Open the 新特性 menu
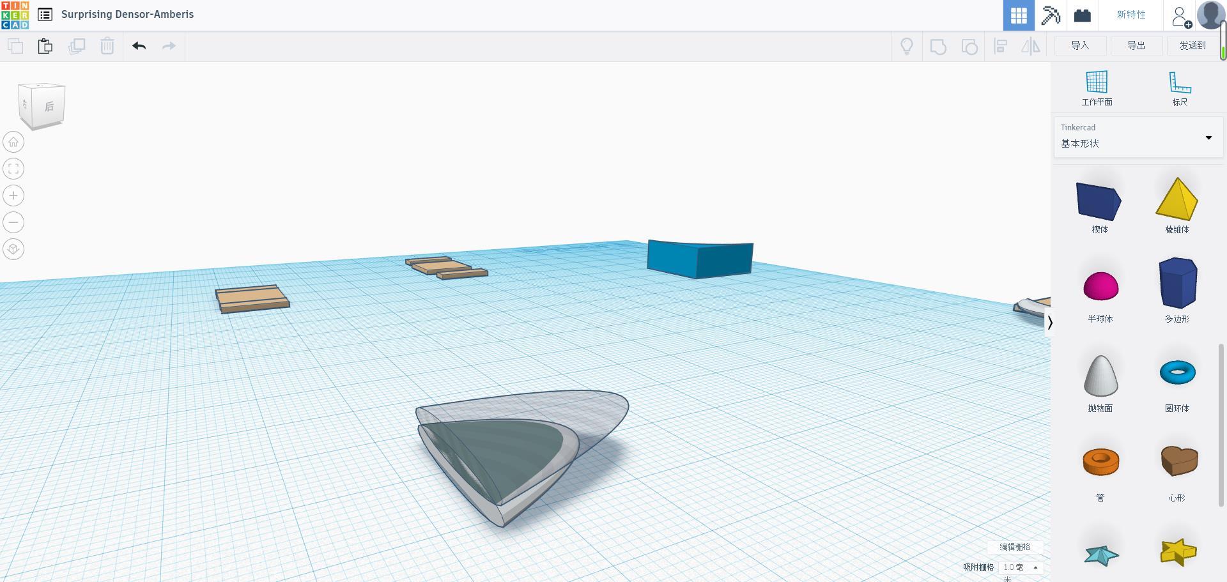 coord(1131,15)
